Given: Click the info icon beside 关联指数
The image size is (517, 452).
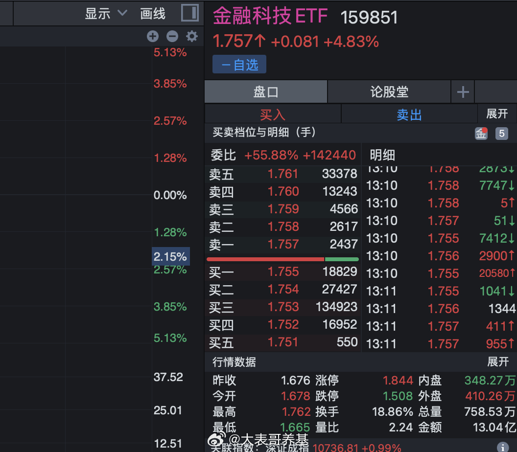Looking at the screenshot, I should pos(502,447).
